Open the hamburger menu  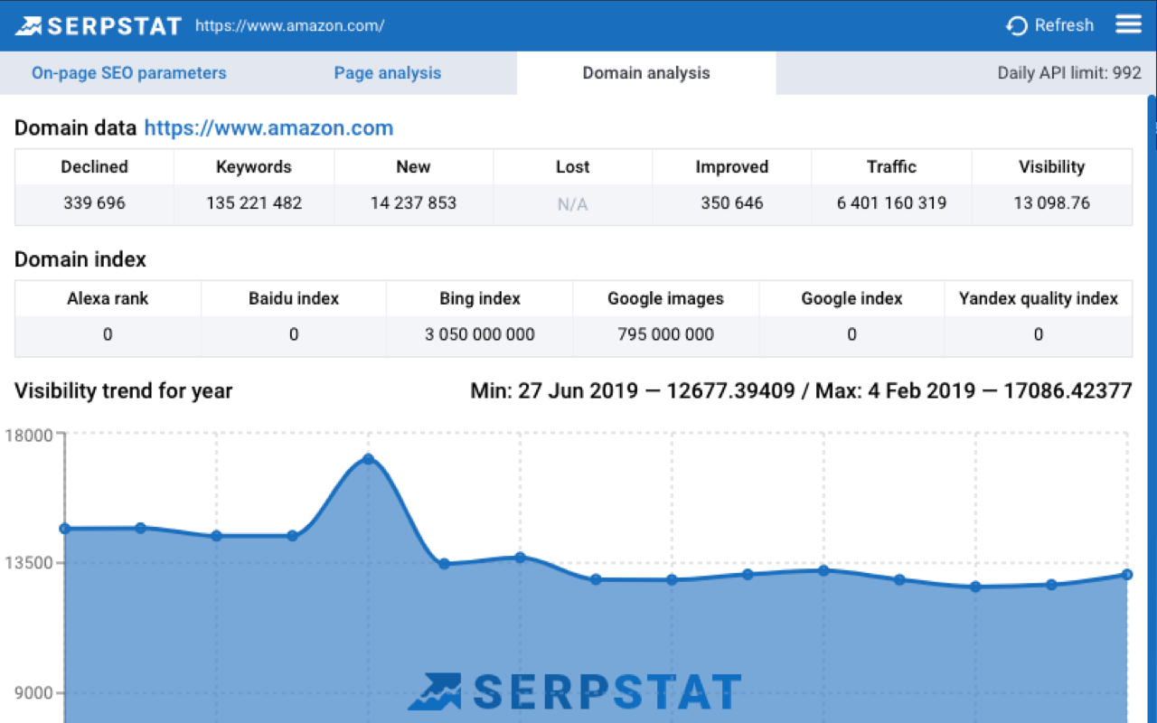point(1127,24)
